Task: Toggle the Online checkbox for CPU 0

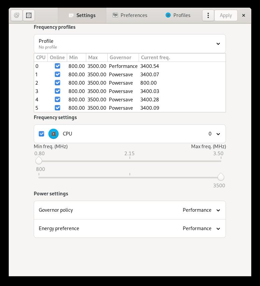Action: (x=57, y=66)
